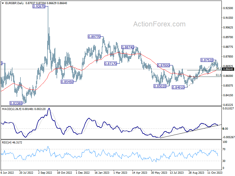Click the 0.86000 price axis value
The height and width of the screenshot is (176, 235).
point(228,76)
